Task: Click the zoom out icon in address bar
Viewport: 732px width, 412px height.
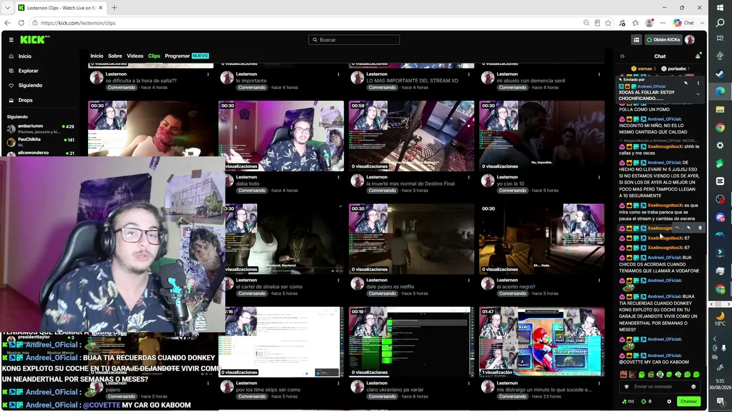Action: pos(586,23)
